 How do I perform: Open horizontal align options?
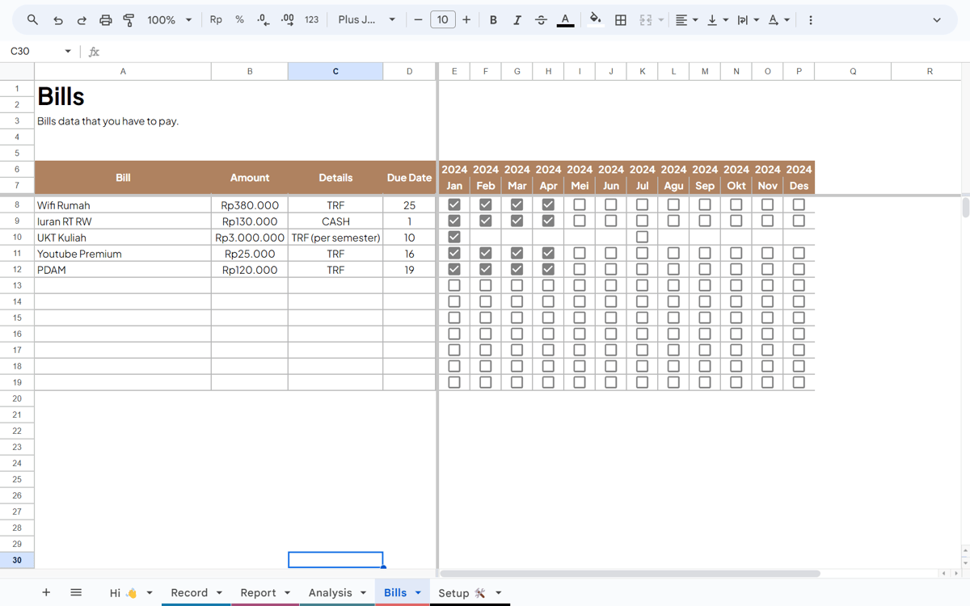686,19
